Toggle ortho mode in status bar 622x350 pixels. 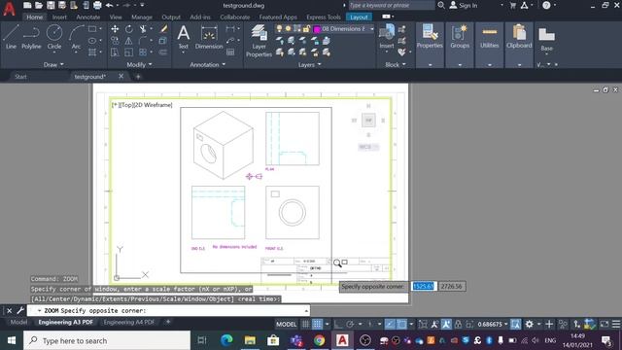tap(338, 324)
